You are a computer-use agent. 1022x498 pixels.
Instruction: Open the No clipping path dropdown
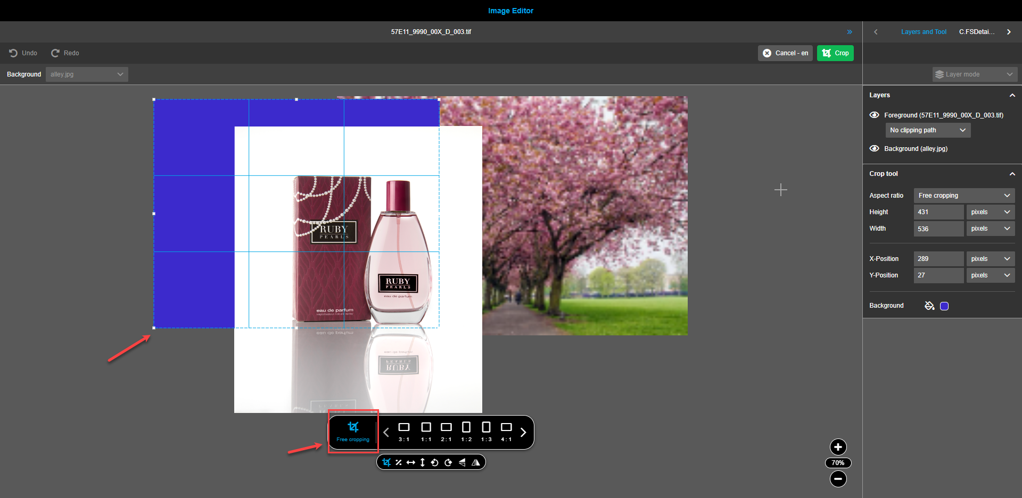(x=927, y=130)
